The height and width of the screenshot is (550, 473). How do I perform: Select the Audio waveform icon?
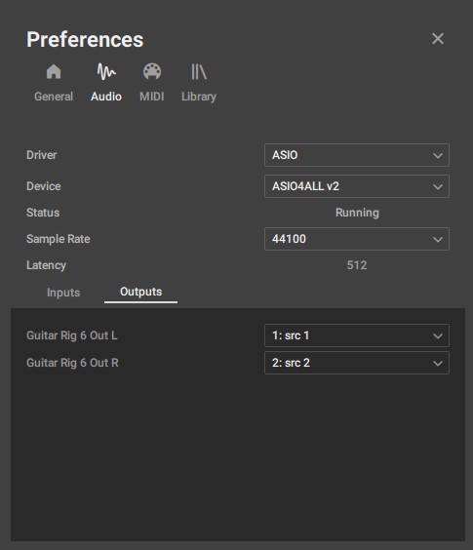(x=106, y=72)
